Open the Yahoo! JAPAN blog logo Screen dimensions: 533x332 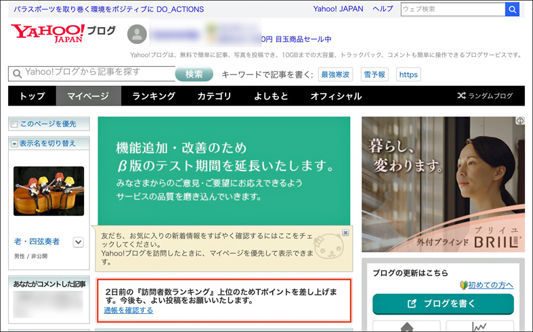(63, 33)
